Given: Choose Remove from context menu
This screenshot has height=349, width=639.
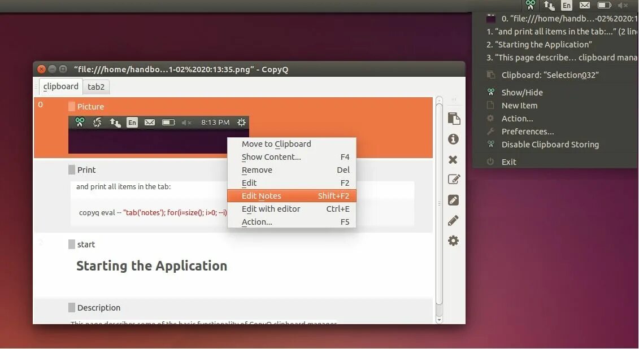Looking at the screenshot, I should click(x=292, y=170).
